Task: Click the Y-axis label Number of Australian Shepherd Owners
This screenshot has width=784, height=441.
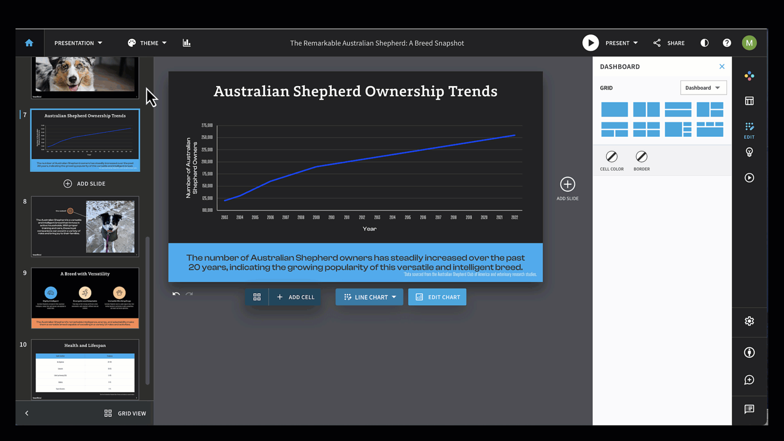Action: [192, 168]
